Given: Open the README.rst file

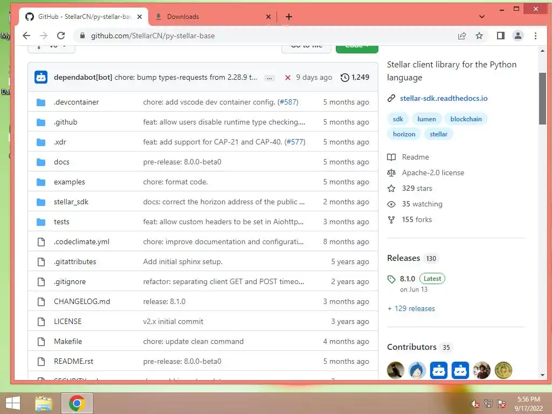Looking at the screenshot, I should pyautogui.click(x=73, y=362).
